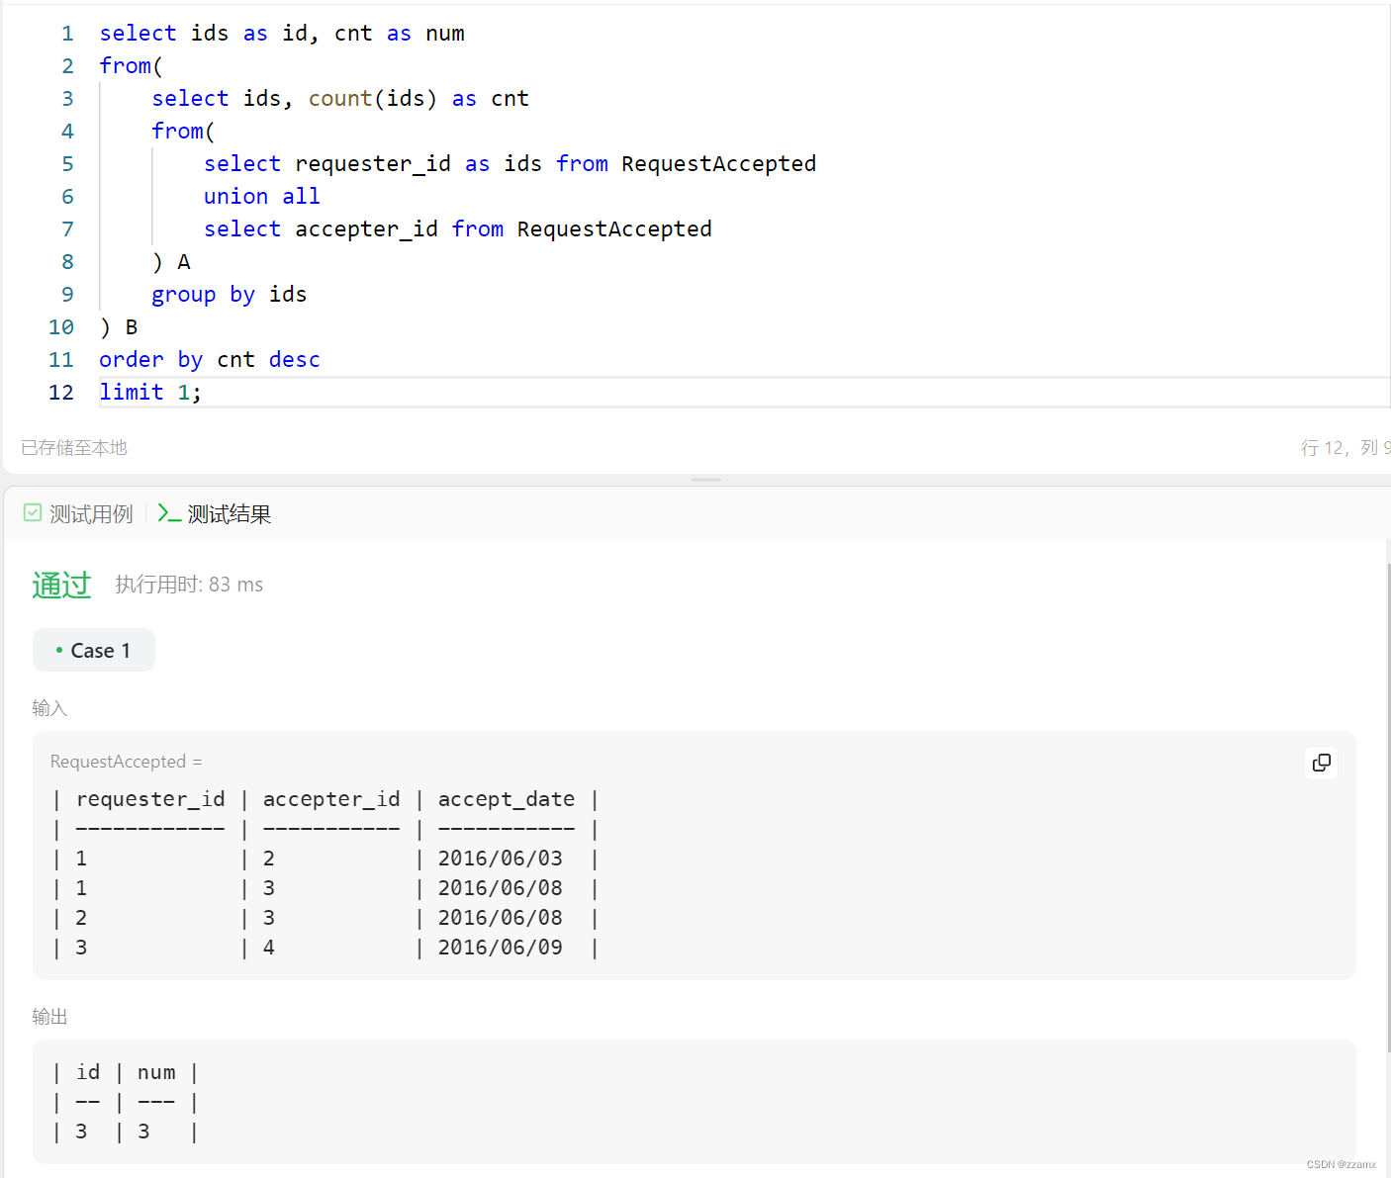Viewport: 1391px width, 1178px height.
Task: Click the 输入 section label
Action: click(x=49, y=708)
